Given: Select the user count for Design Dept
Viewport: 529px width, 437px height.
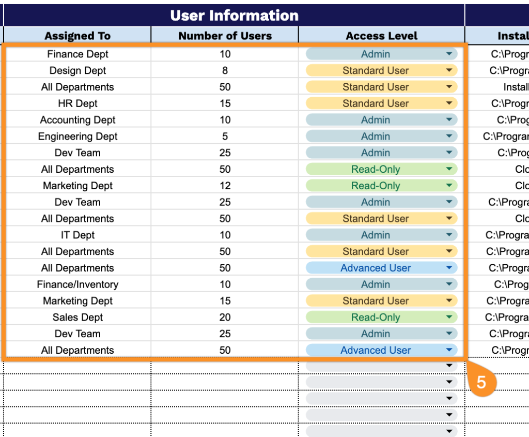Looking at the screenshot, I should pos(225,71).
